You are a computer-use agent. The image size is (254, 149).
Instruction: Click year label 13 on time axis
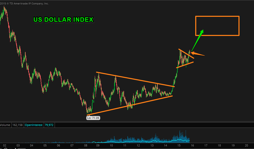point(152,145)
